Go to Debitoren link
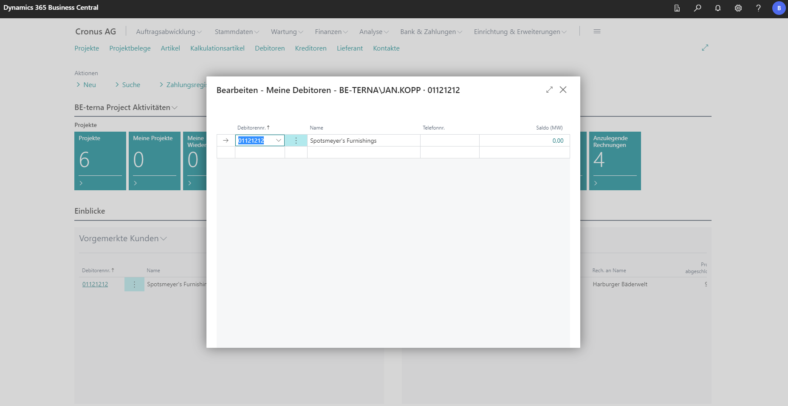This screenshot has width=788, height=406. click(270, 48)
